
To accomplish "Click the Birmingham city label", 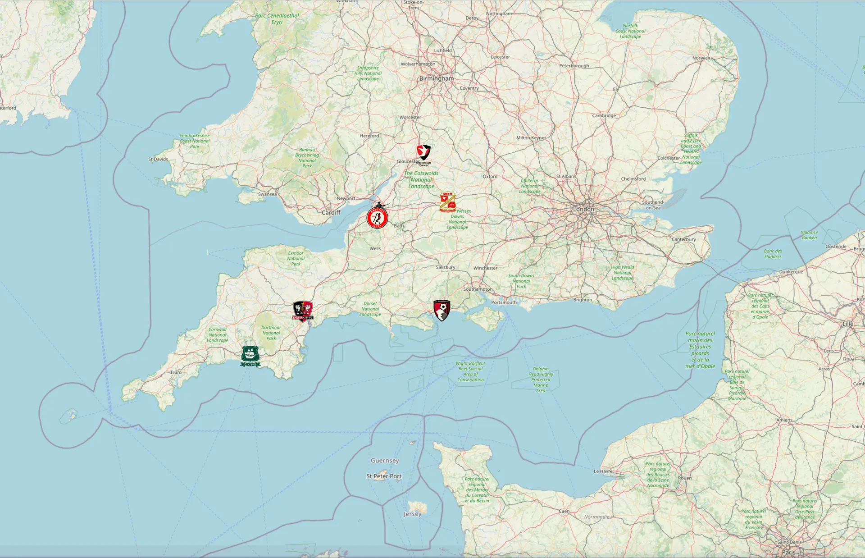I will click(x=437, y=78).
